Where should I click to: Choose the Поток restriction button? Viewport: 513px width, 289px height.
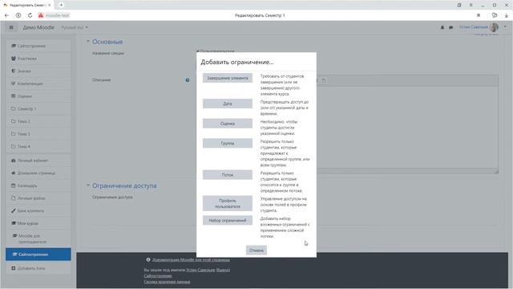point(228,175)
